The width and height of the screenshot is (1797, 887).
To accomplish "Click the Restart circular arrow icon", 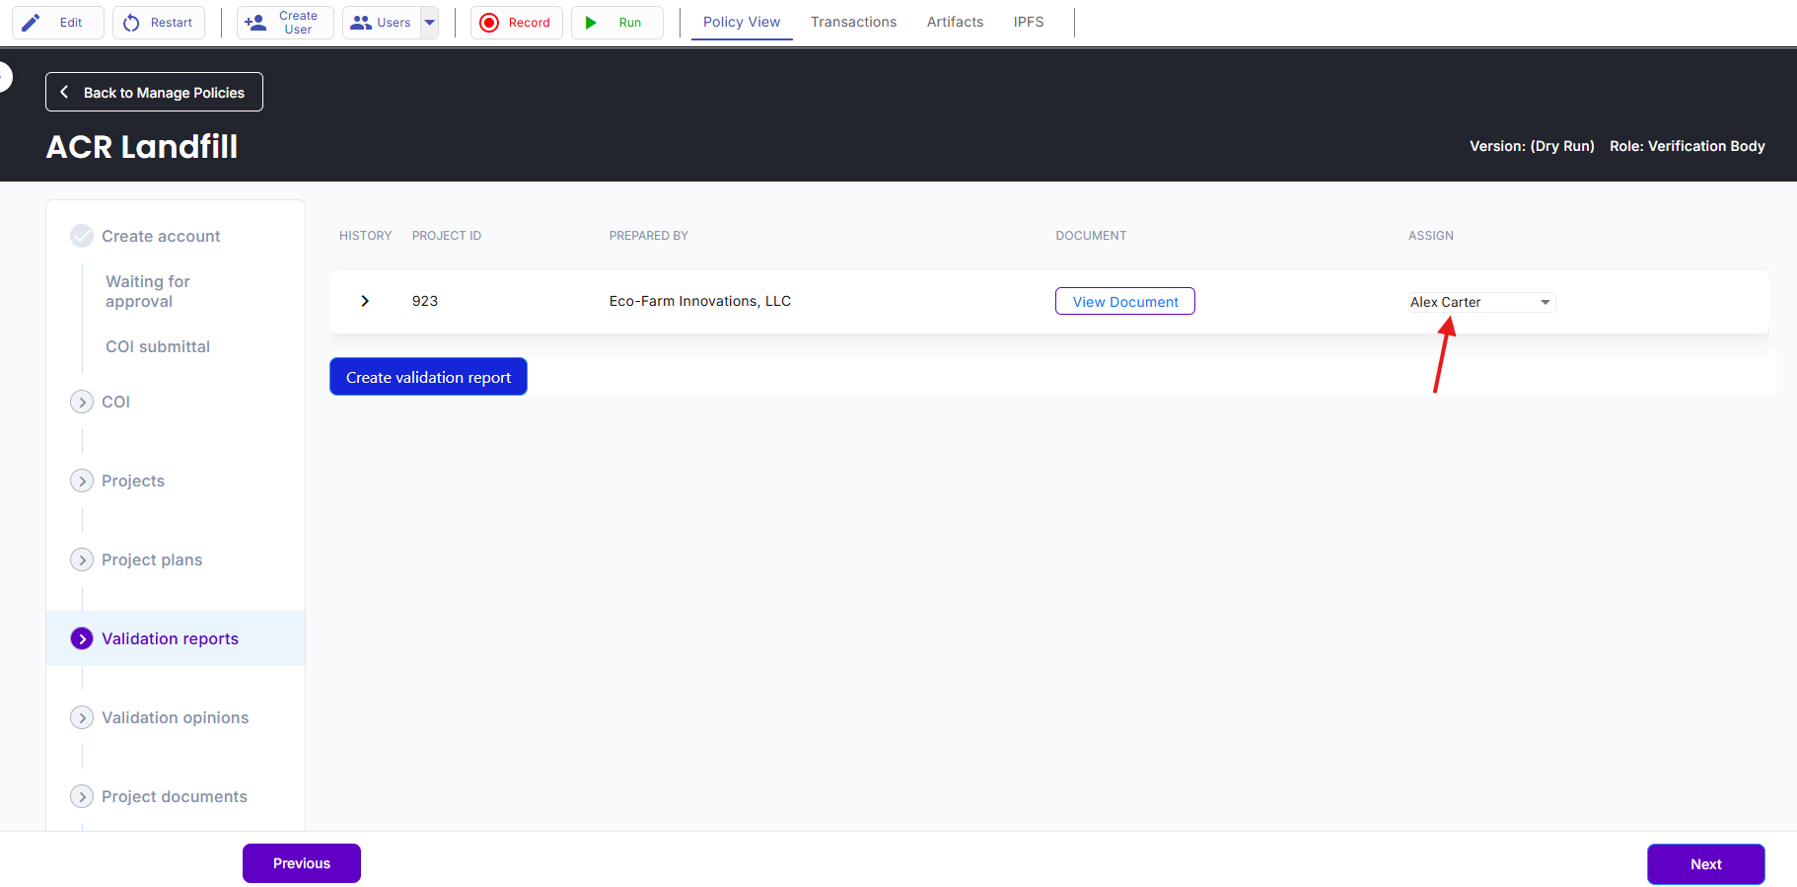I will coord(131,23).
